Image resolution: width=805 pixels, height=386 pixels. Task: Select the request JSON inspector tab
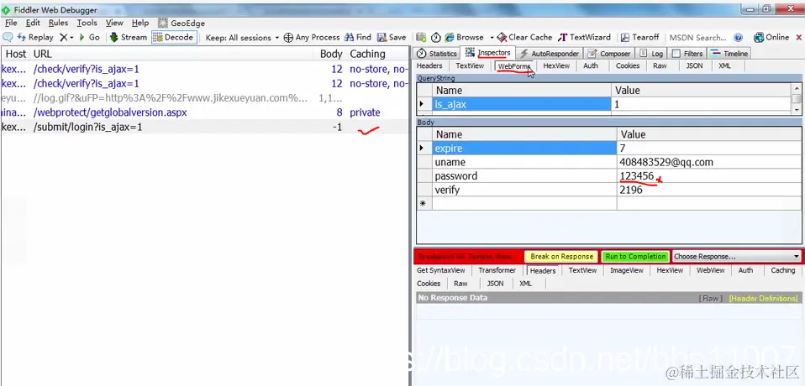tap(694, 65)
